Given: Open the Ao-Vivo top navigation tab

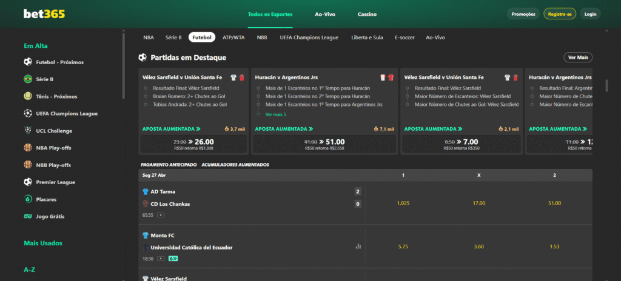Looking at the screenshot, I should [325, 15].
